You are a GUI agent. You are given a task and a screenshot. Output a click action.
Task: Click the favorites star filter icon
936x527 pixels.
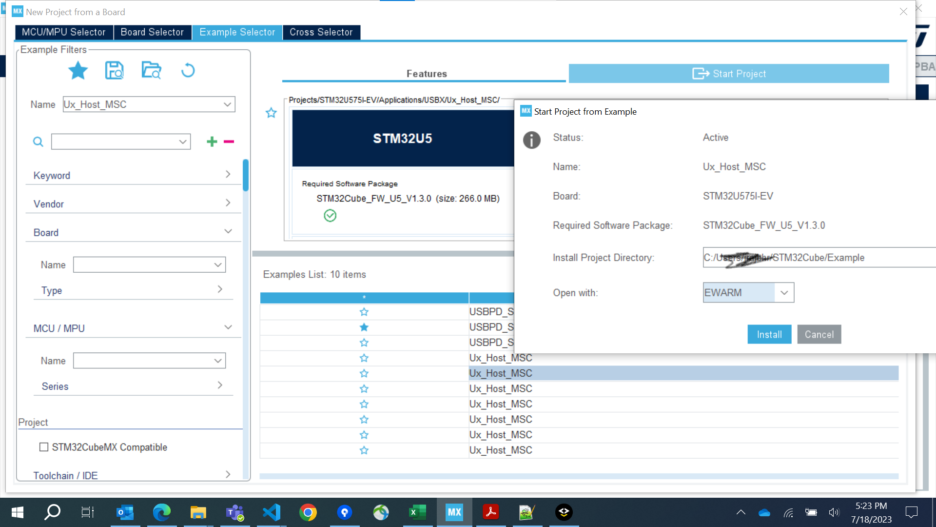[78, 71]
